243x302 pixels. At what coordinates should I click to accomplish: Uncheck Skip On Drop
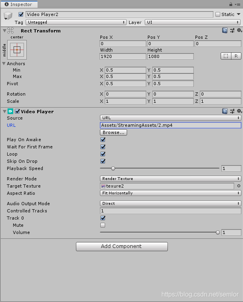pyautogui.click(x=103, y=161)
